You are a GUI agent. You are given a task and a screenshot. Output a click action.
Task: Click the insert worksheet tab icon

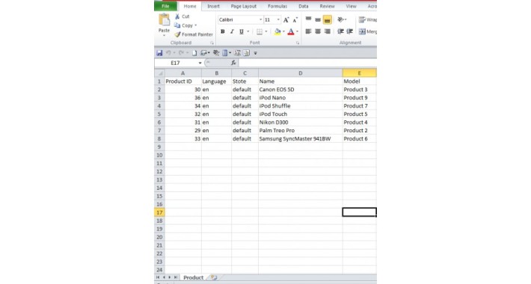point(214,277)
